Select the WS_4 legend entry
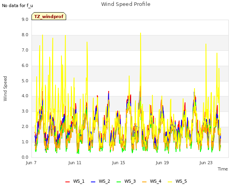The image size is (252, 189). pyautogui.click(x=152, y=181)
